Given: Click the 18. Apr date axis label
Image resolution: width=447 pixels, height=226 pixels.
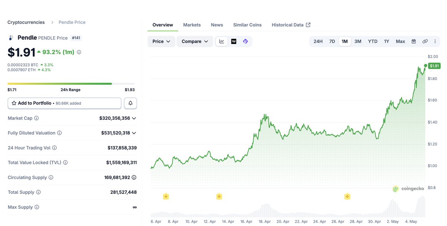Looking at the screenshot, I should 265,222.
